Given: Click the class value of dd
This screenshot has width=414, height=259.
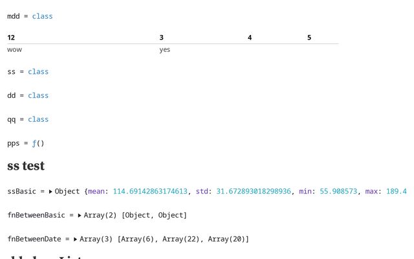Looking at the screenshot, I should [38, 96].
